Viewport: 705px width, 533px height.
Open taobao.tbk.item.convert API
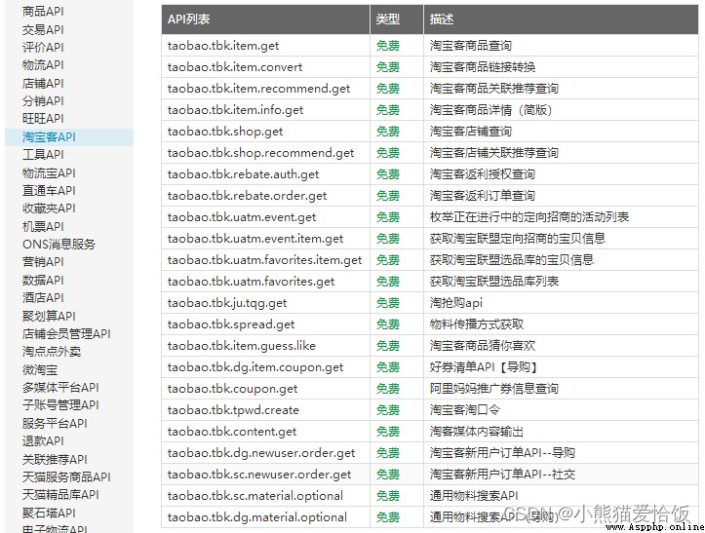point(235,67)
